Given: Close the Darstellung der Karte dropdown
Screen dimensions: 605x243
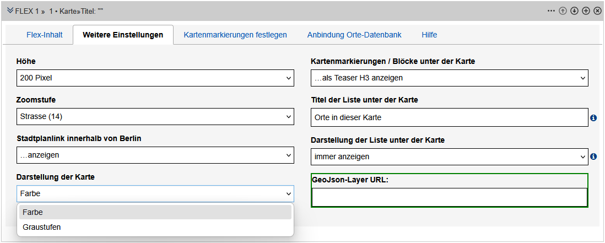Looking at the screenshot, I should pos(155,193).
